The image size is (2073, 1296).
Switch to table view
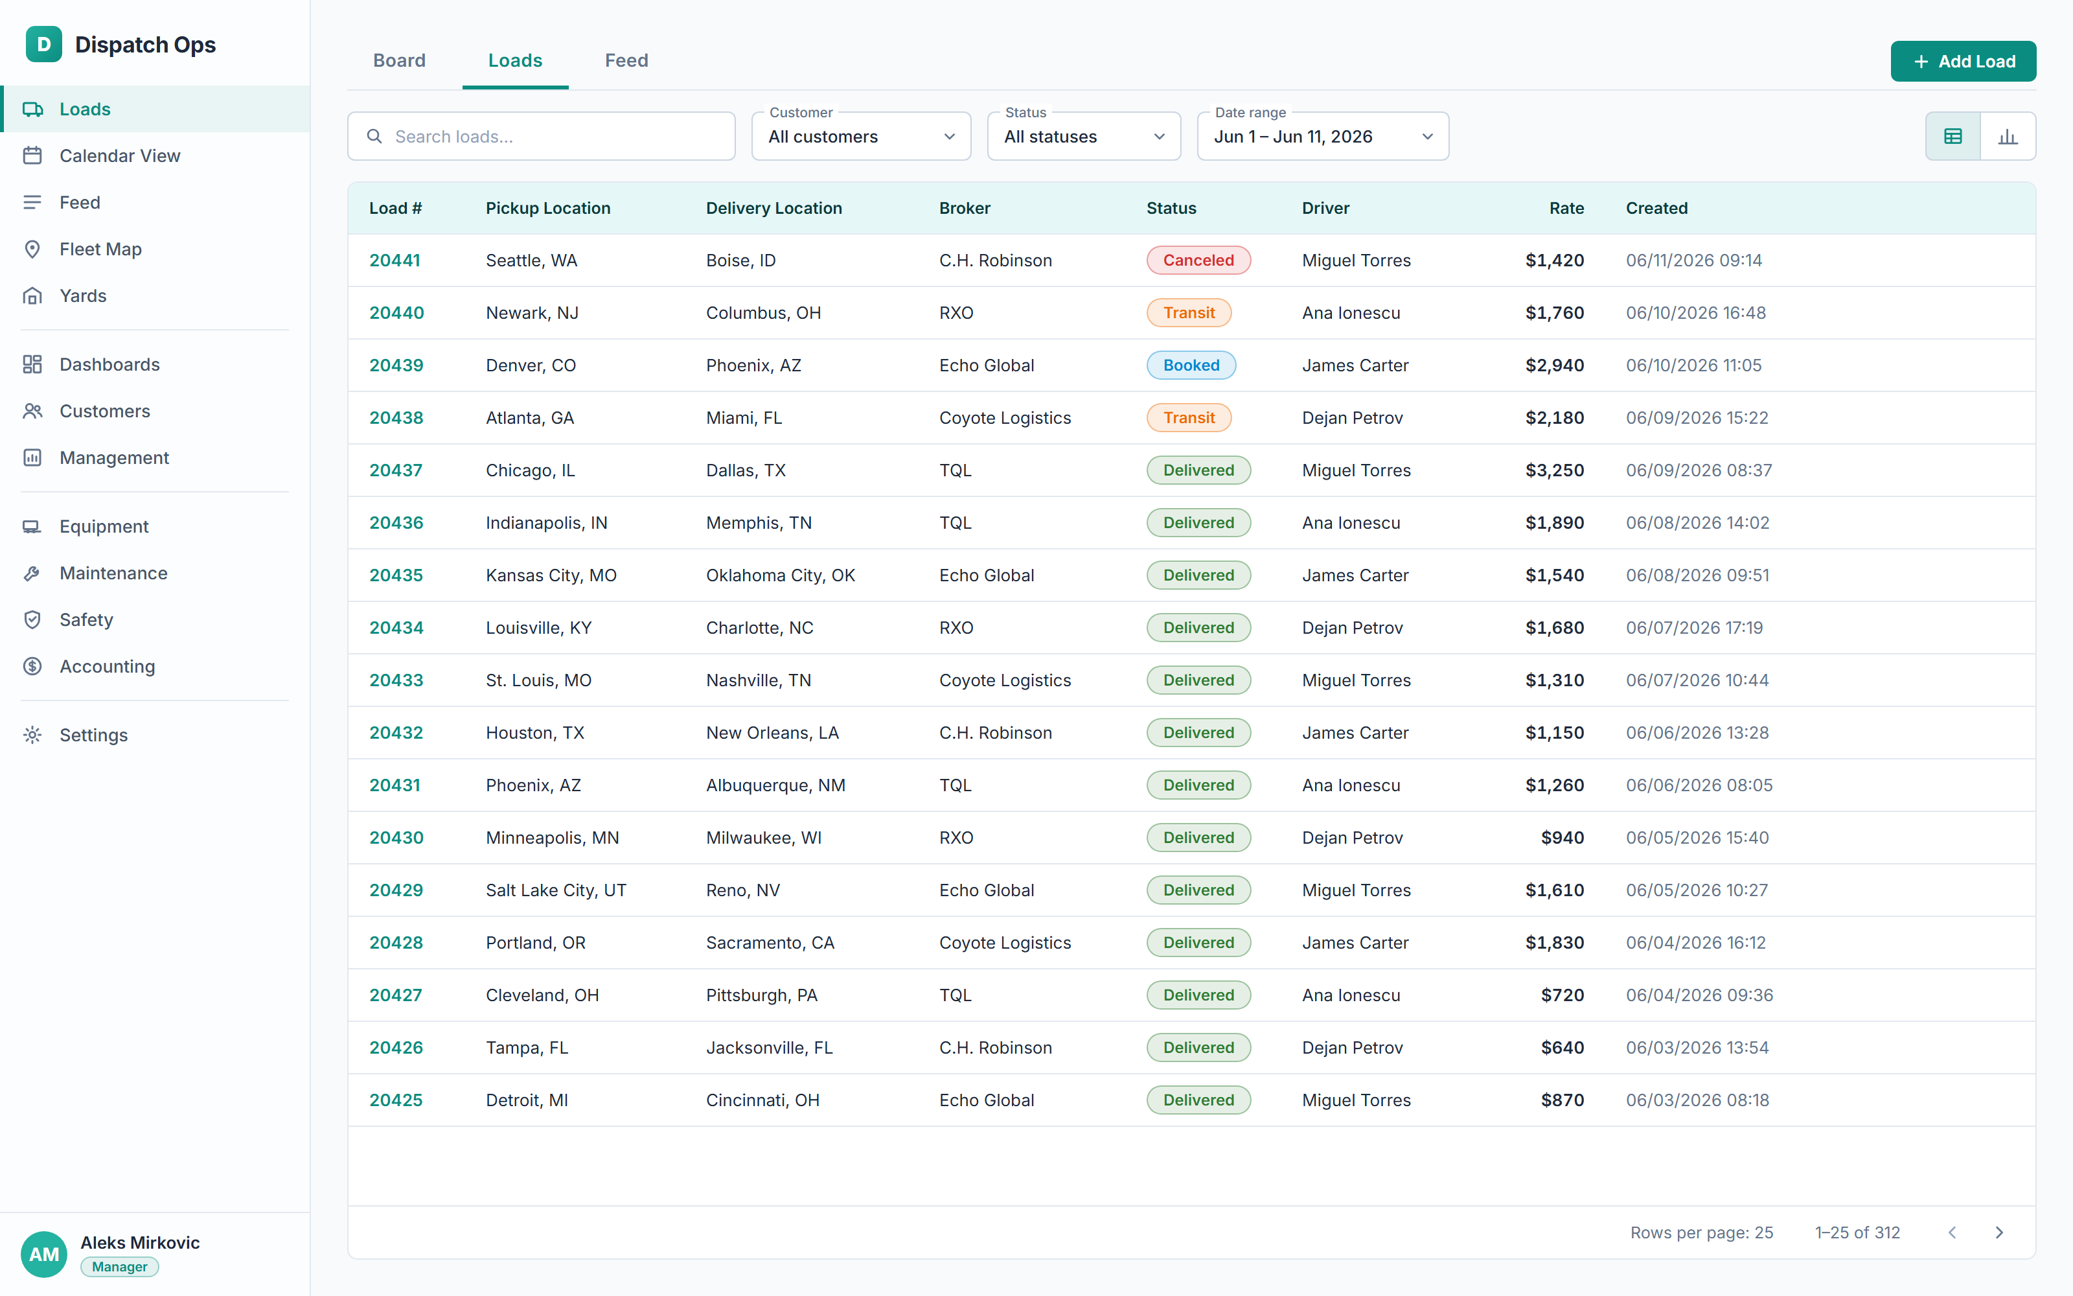[1953, 136]
